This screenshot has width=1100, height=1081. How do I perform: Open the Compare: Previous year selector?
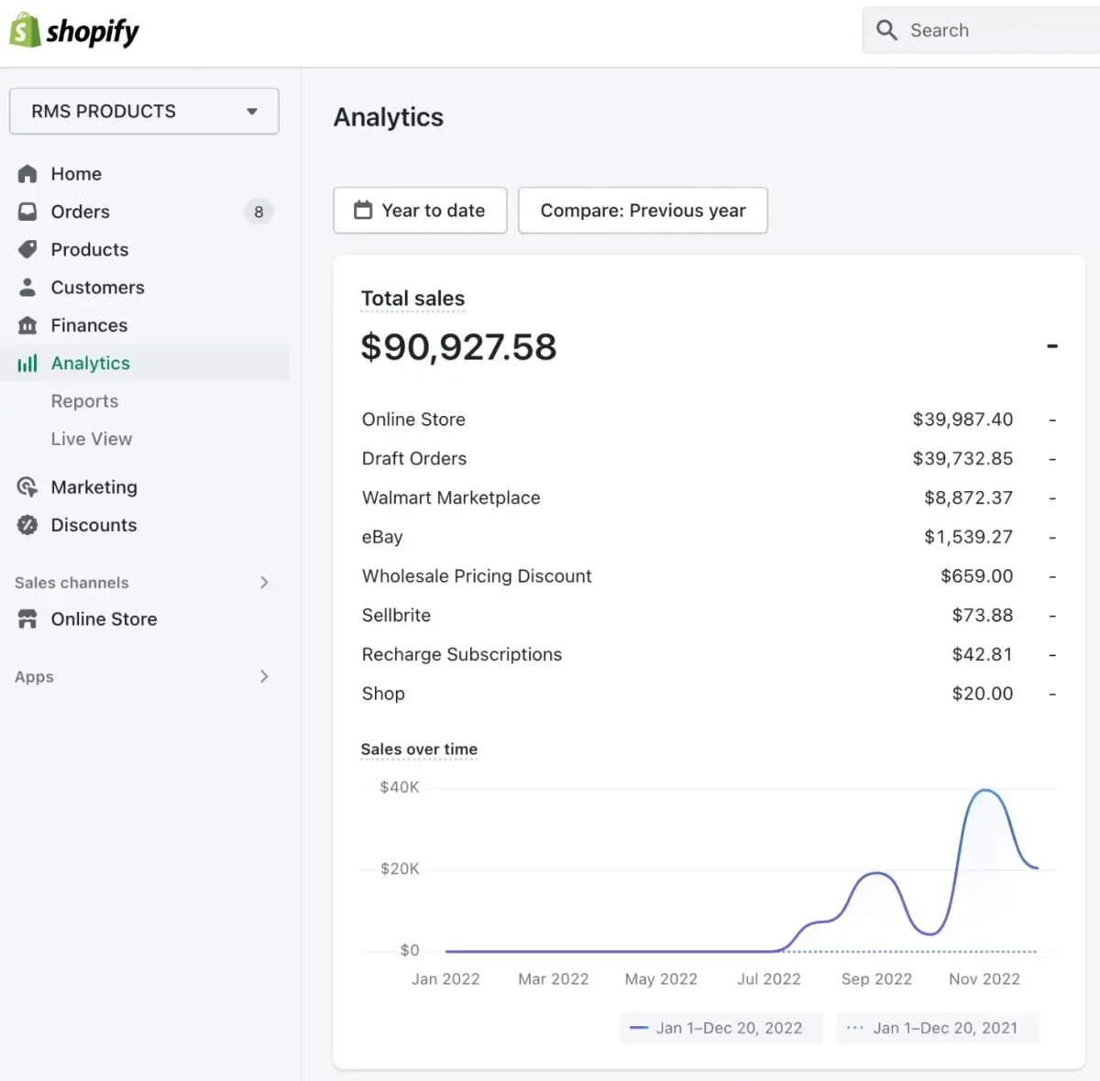(x=643, y=210)
